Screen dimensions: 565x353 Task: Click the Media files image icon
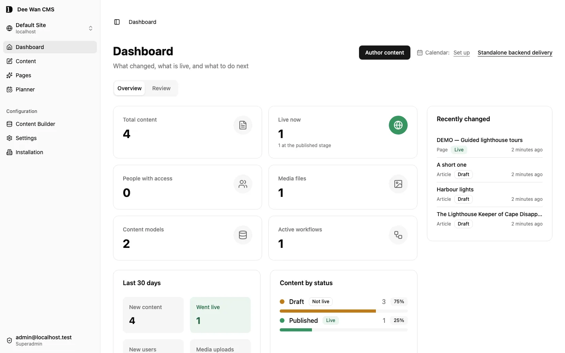click(398, 184)
